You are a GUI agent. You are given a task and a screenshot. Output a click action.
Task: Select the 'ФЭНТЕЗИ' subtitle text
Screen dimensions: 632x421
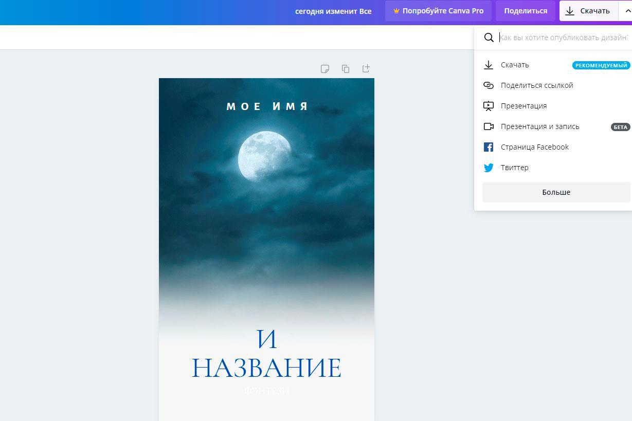[x=266, y=391]
